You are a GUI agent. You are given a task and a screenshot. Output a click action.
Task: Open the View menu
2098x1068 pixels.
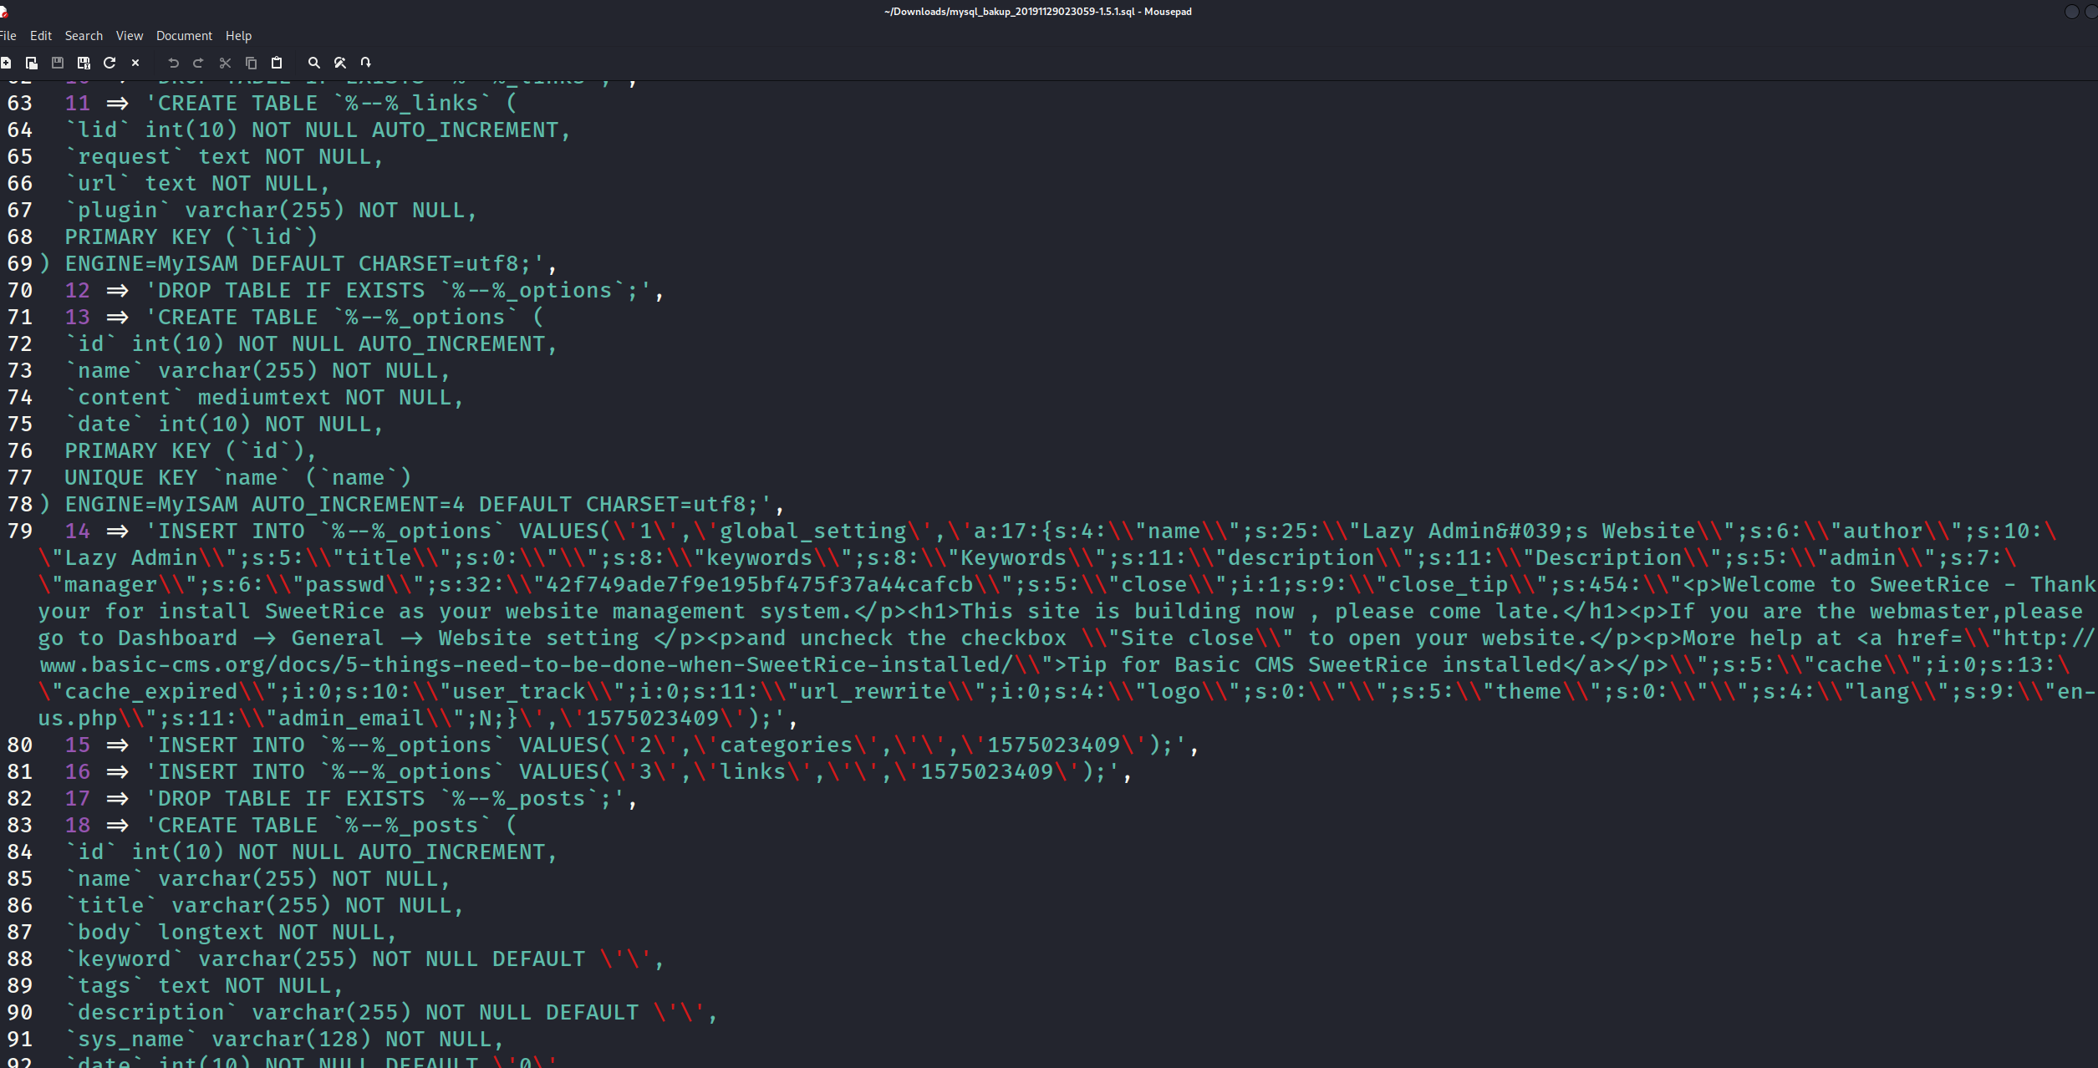[129, 36]
